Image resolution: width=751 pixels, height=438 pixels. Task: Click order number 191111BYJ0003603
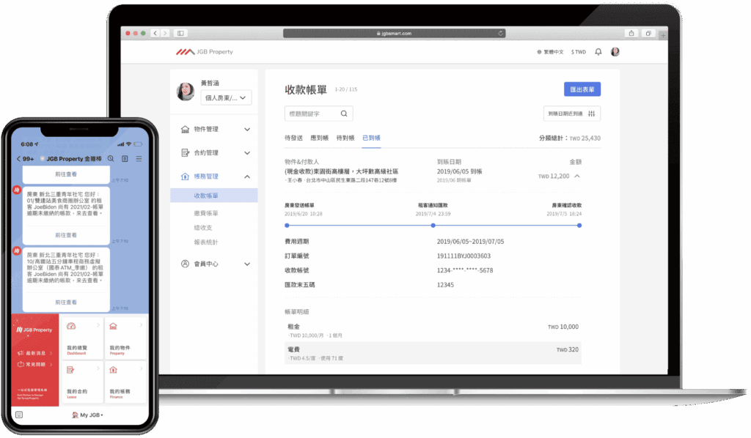[464, 256]
